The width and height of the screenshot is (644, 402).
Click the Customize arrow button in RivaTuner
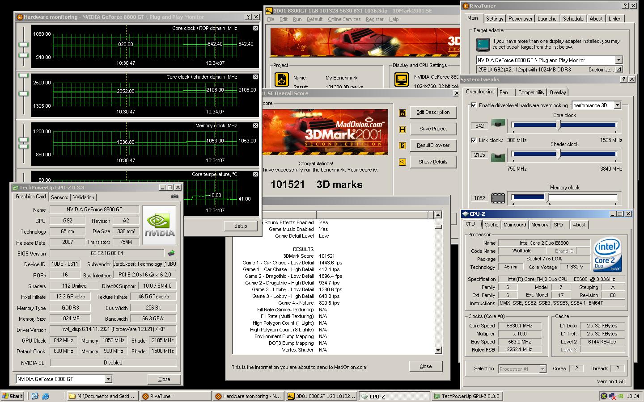(x=619, y=70)
